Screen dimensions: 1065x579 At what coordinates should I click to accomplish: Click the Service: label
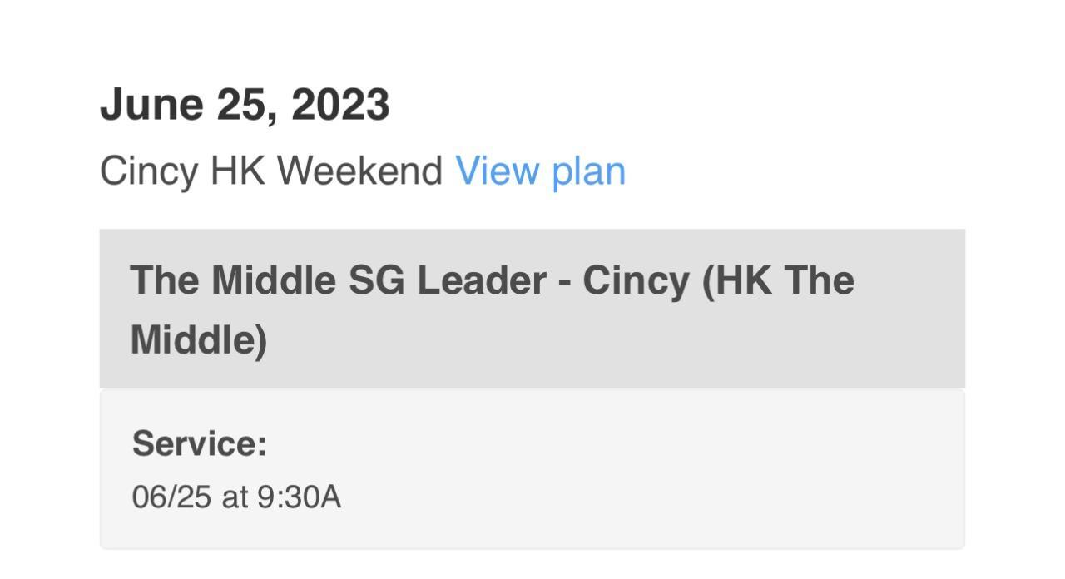tap(199, 443)
